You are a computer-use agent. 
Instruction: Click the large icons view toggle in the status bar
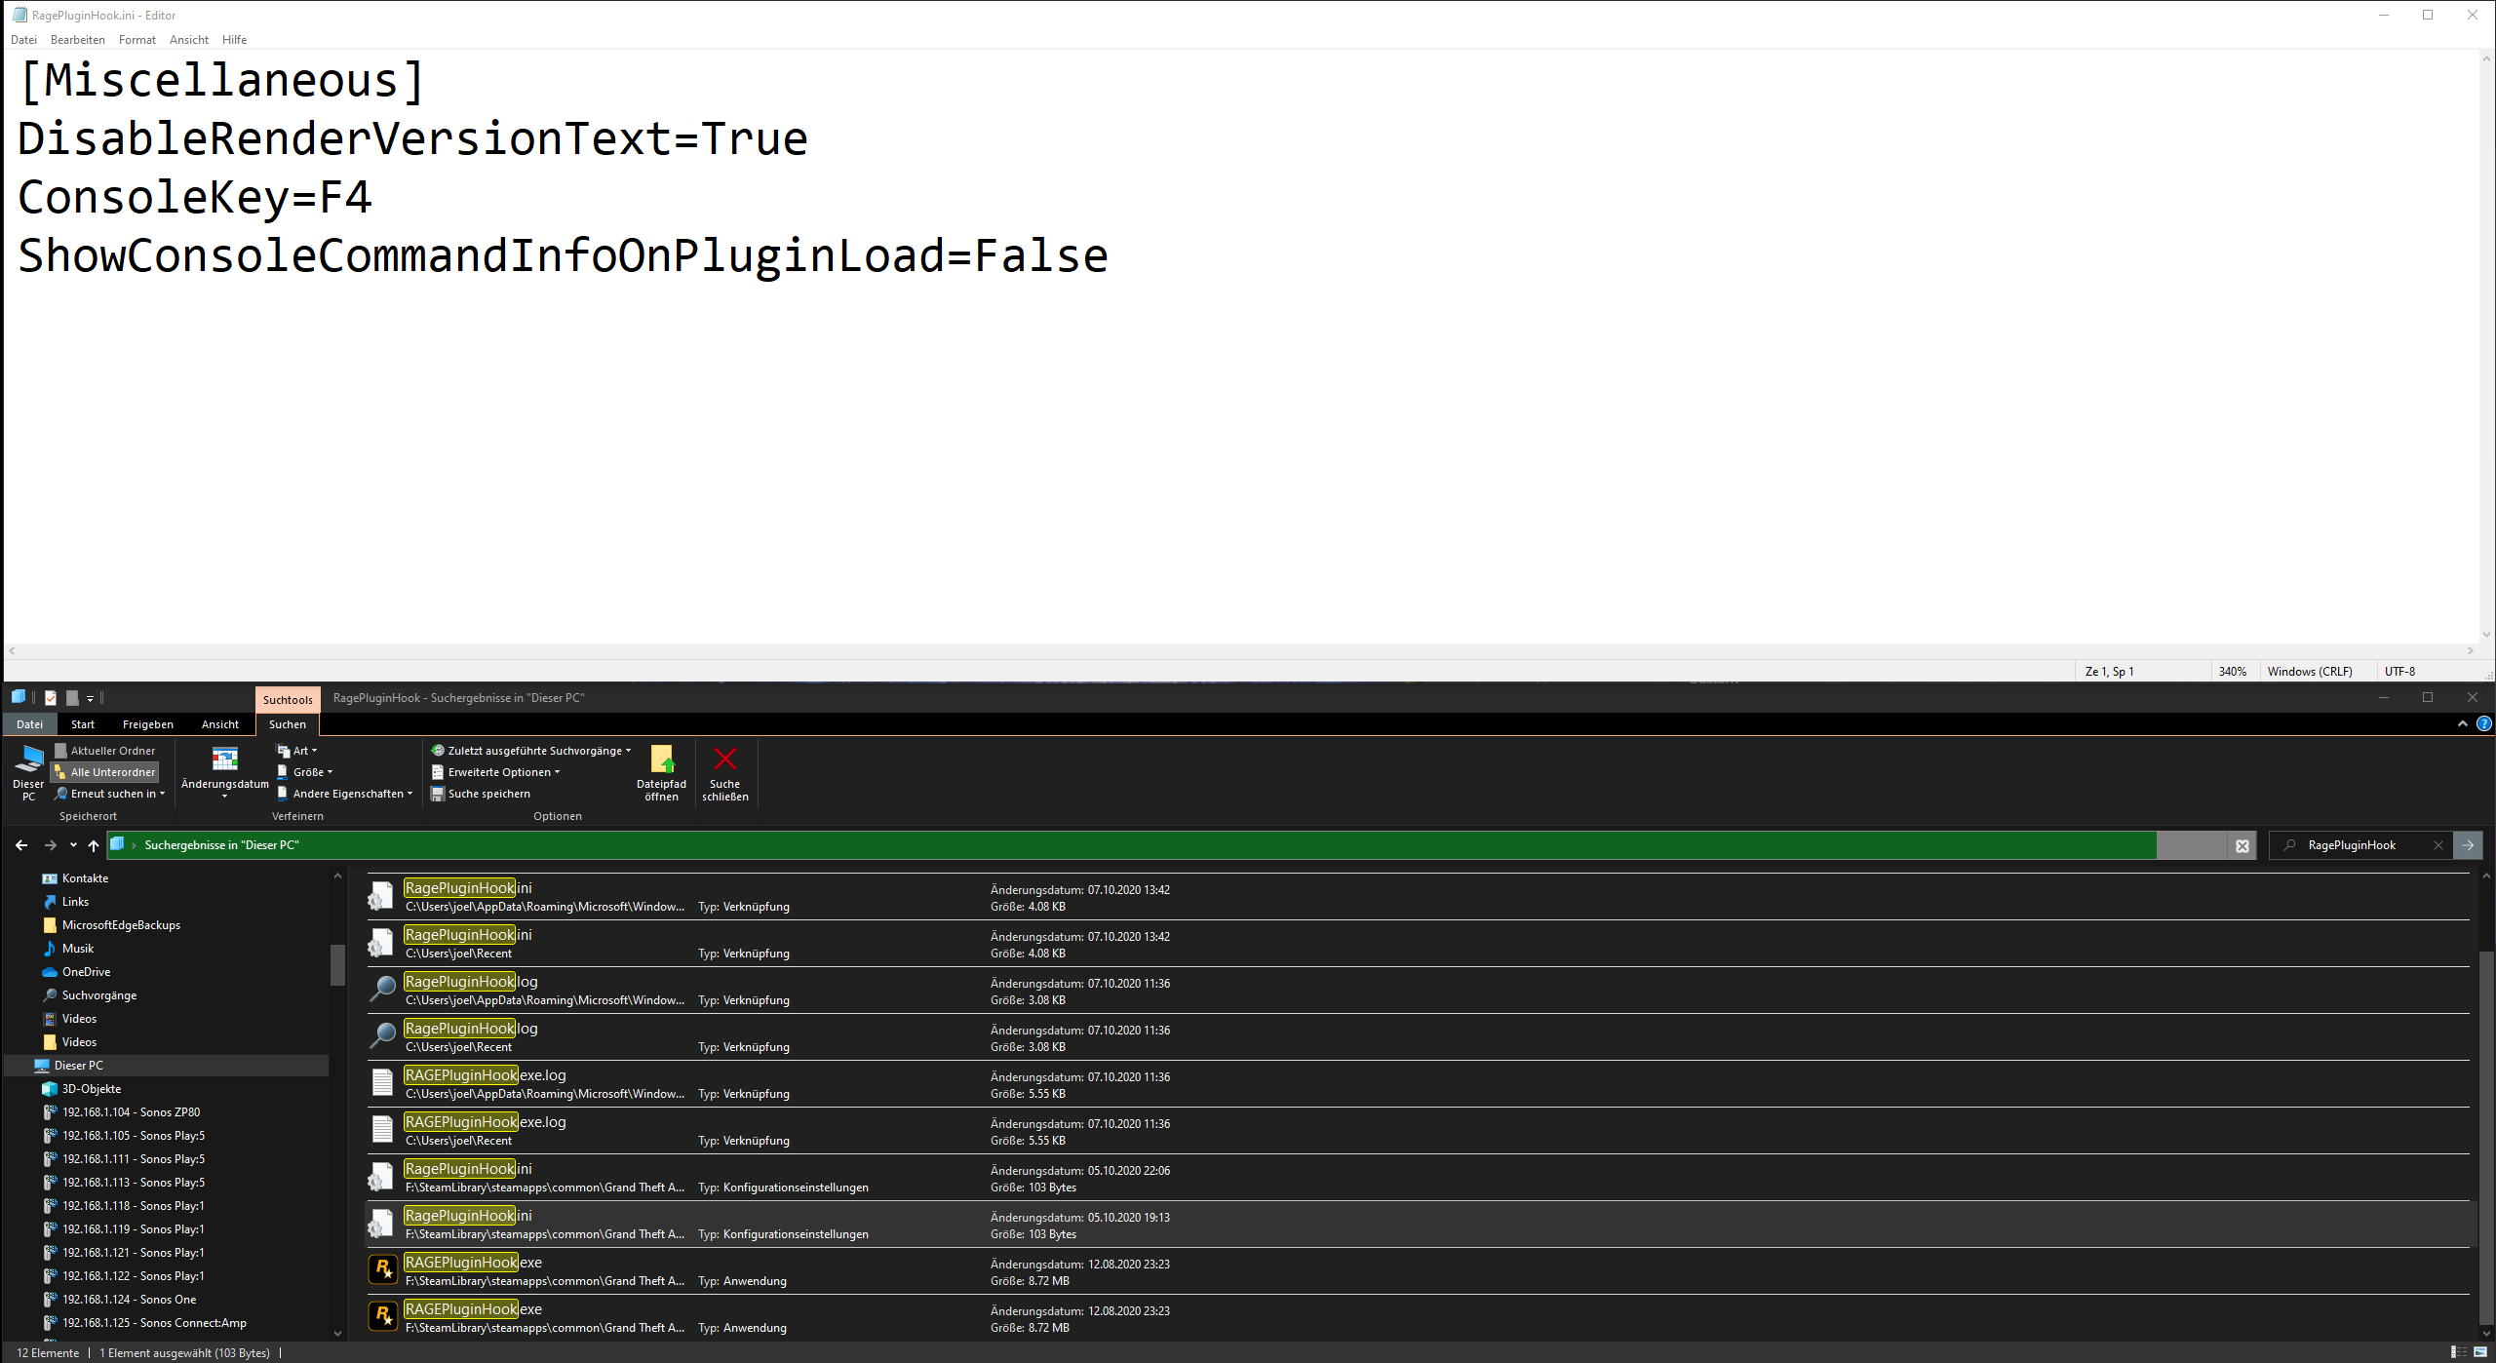tap(2479, 1352)
